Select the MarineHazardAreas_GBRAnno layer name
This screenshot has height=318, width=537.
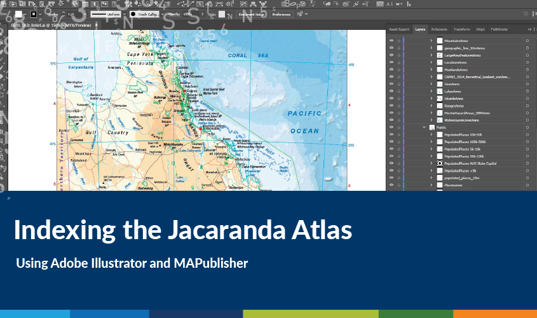[x=467, y=113]
